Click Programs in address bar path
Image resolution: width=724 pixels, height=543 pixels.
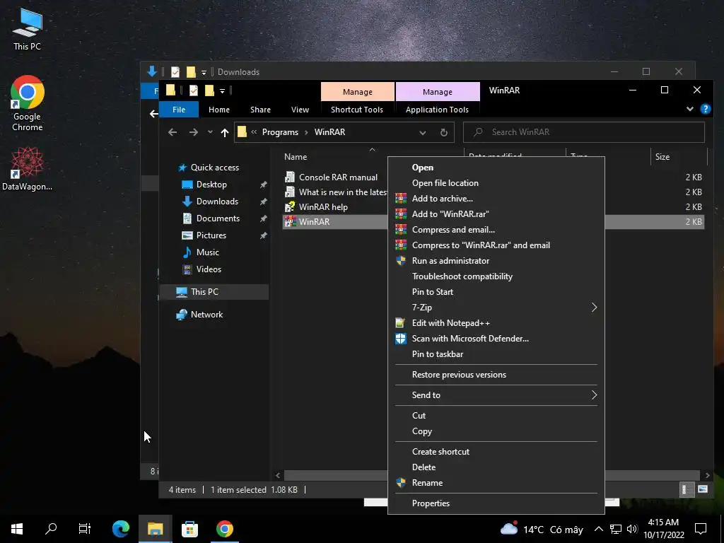(x=280, y=132)
